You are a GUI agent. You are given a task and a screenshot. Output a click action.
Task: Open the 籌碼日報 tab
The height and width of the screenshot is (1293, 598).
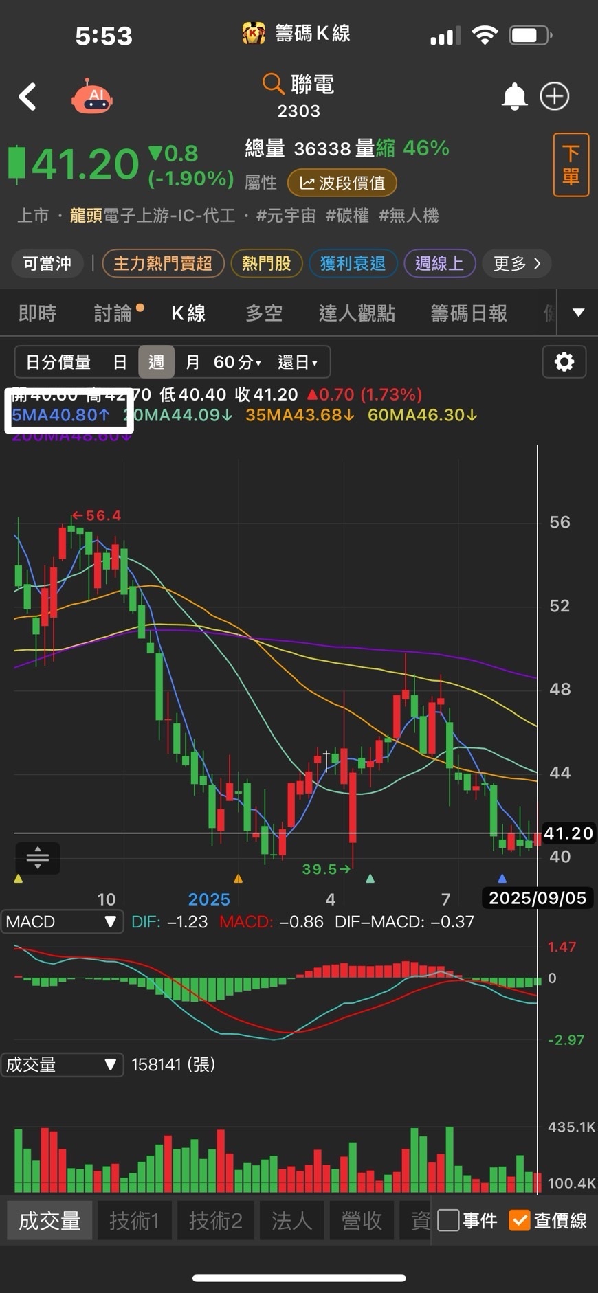469,313
